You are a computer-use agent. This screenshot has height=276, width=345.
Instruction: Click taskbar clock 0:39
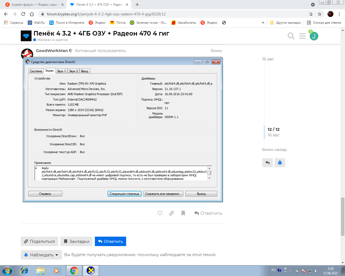pos(330,269)
